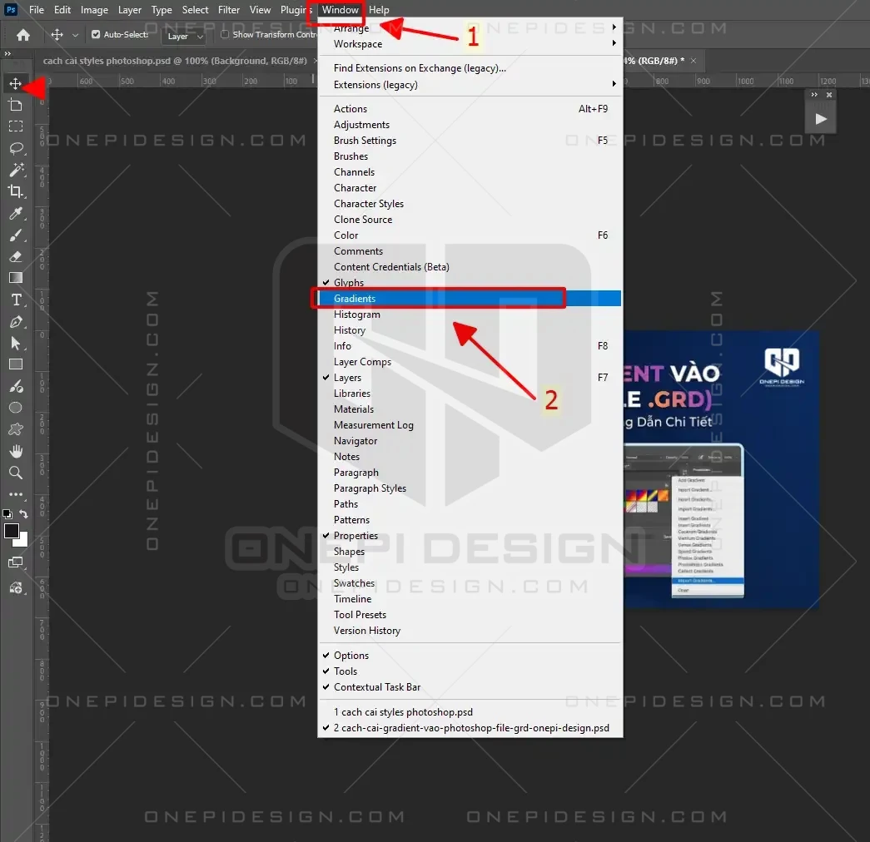Activate the Hand tool
Viewport: 870px width, 842px height.
click(x=16, y=451)
